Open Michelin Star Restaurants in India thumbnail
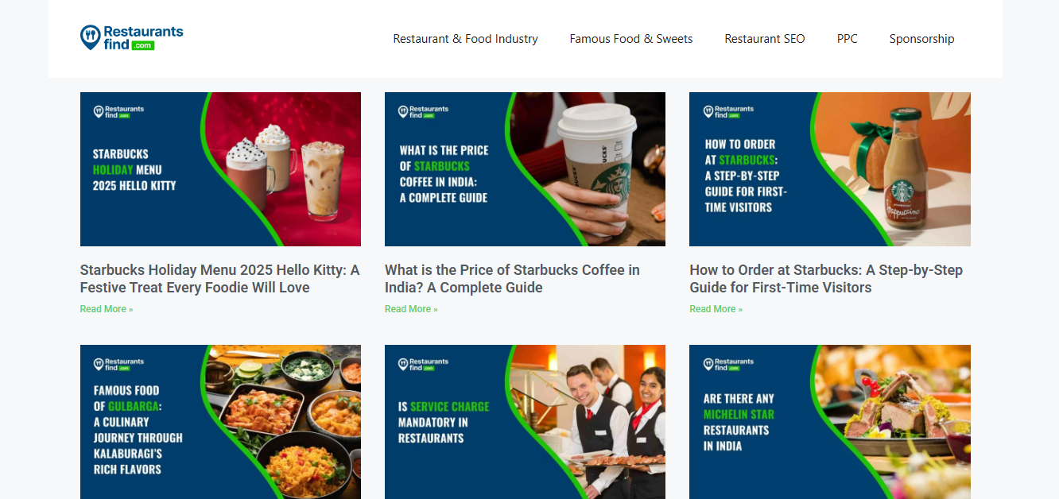The image size is (1059, 499). 830,422
